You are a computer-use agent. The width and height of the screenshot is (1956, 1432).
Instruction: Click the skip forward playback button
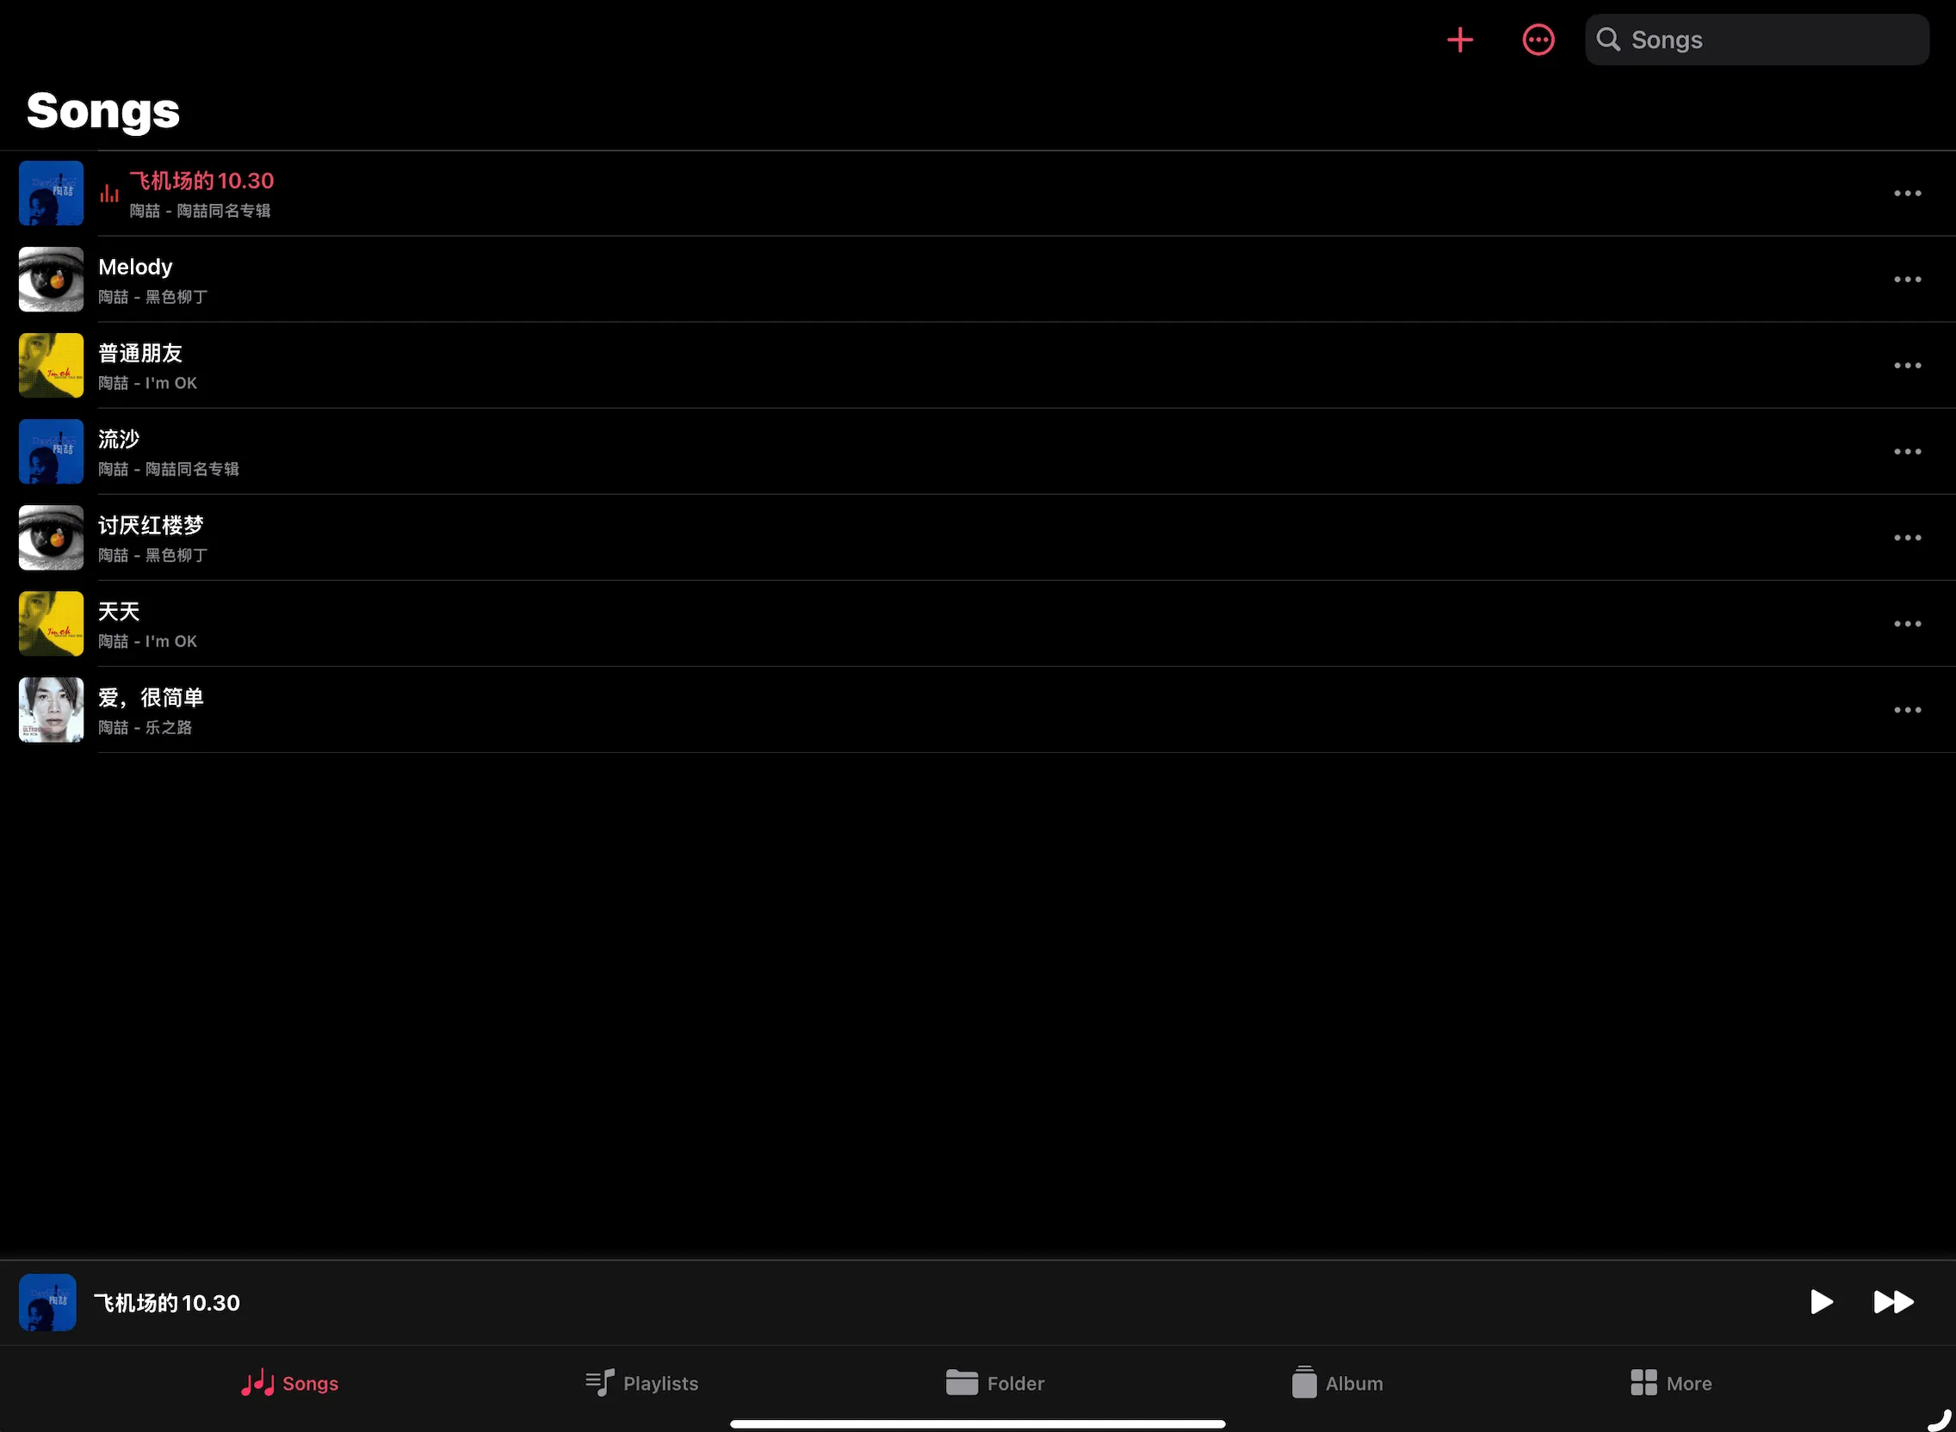tap(1892, 1301)
